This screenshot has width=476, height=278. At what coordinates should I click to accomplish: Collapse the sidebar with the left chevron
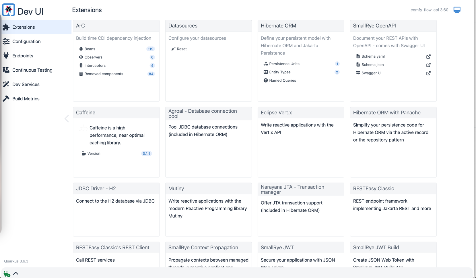coord(67,119)
